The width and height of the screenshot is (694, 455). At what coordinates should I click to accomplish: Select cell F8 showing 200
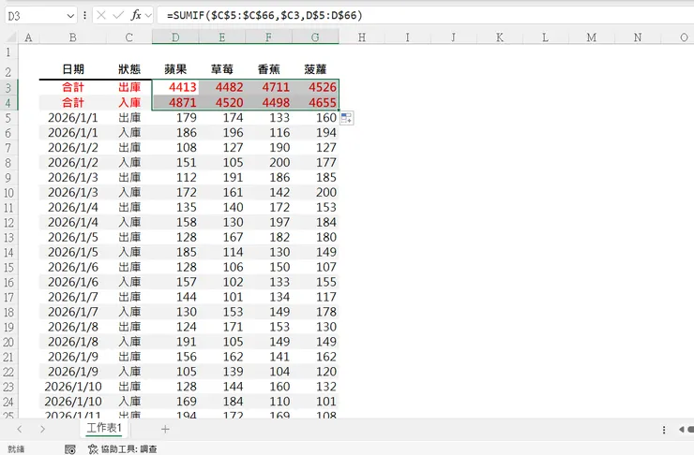[x=268, y=163]
